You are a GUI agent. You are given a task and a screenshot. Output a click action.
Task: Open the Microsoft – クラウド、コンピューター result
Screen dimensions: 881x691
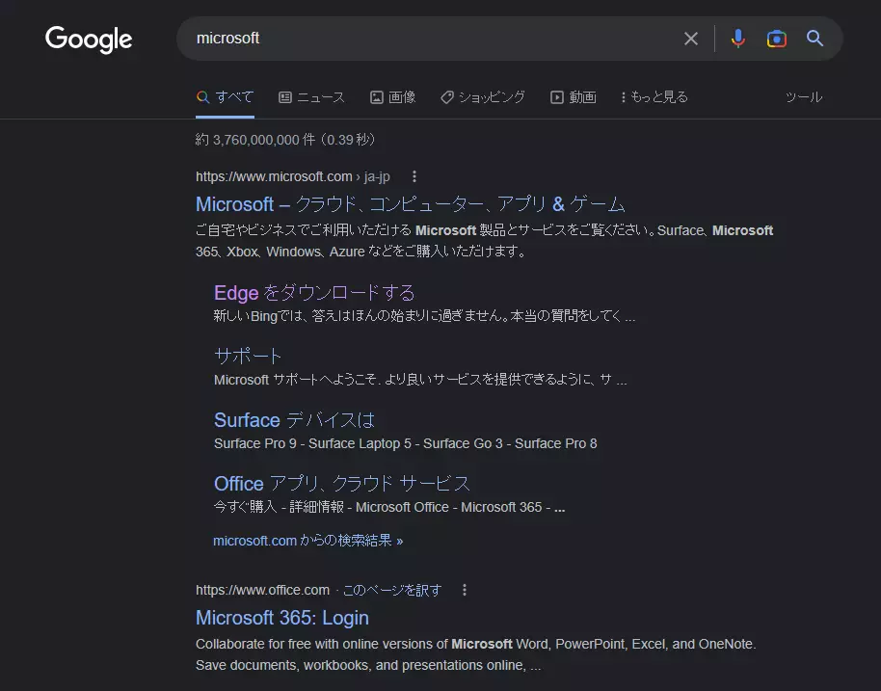click(411, 204)
